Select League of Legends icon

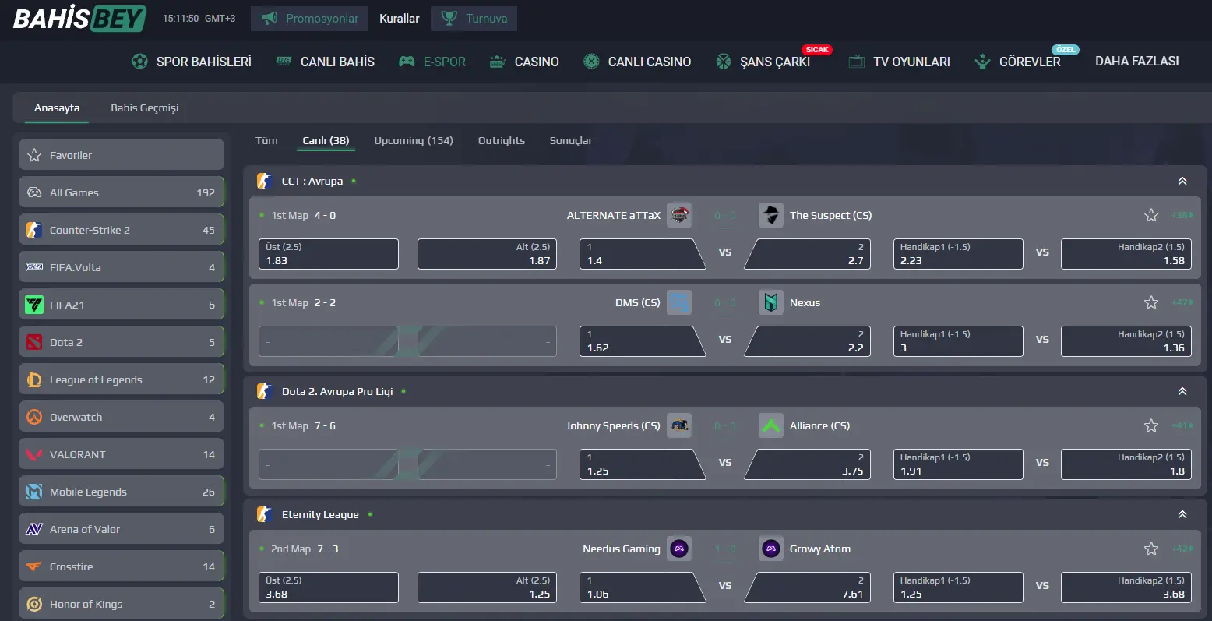pyautogui.click(x=34, y=379)
